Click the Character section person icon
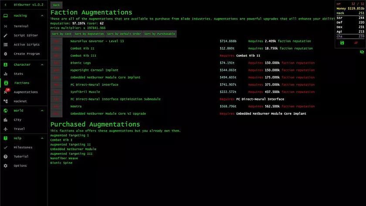 pos(6,64)
